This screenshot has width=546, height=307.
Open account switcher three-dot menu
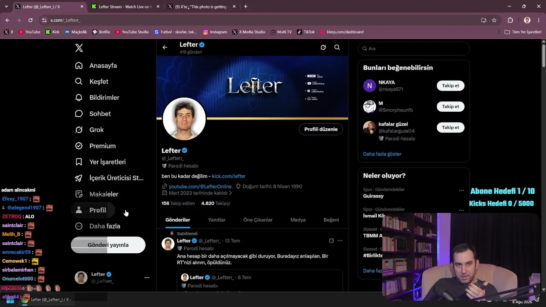tap(147, 278)
